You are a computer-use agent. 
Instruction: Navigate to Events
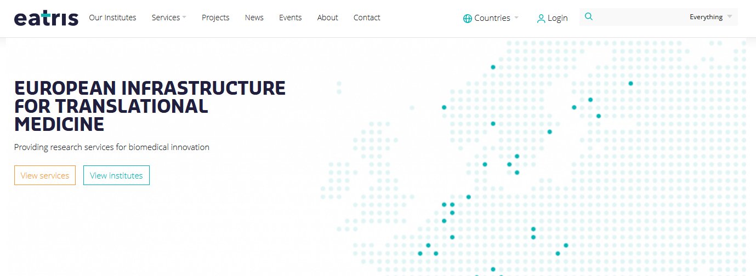(x=291, y=18)
